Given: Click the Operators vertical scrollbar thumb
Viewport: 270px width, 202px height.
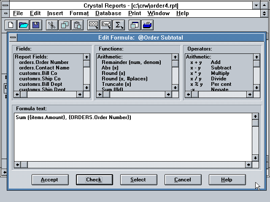Looking at the screenshot, I should (256, 64).
